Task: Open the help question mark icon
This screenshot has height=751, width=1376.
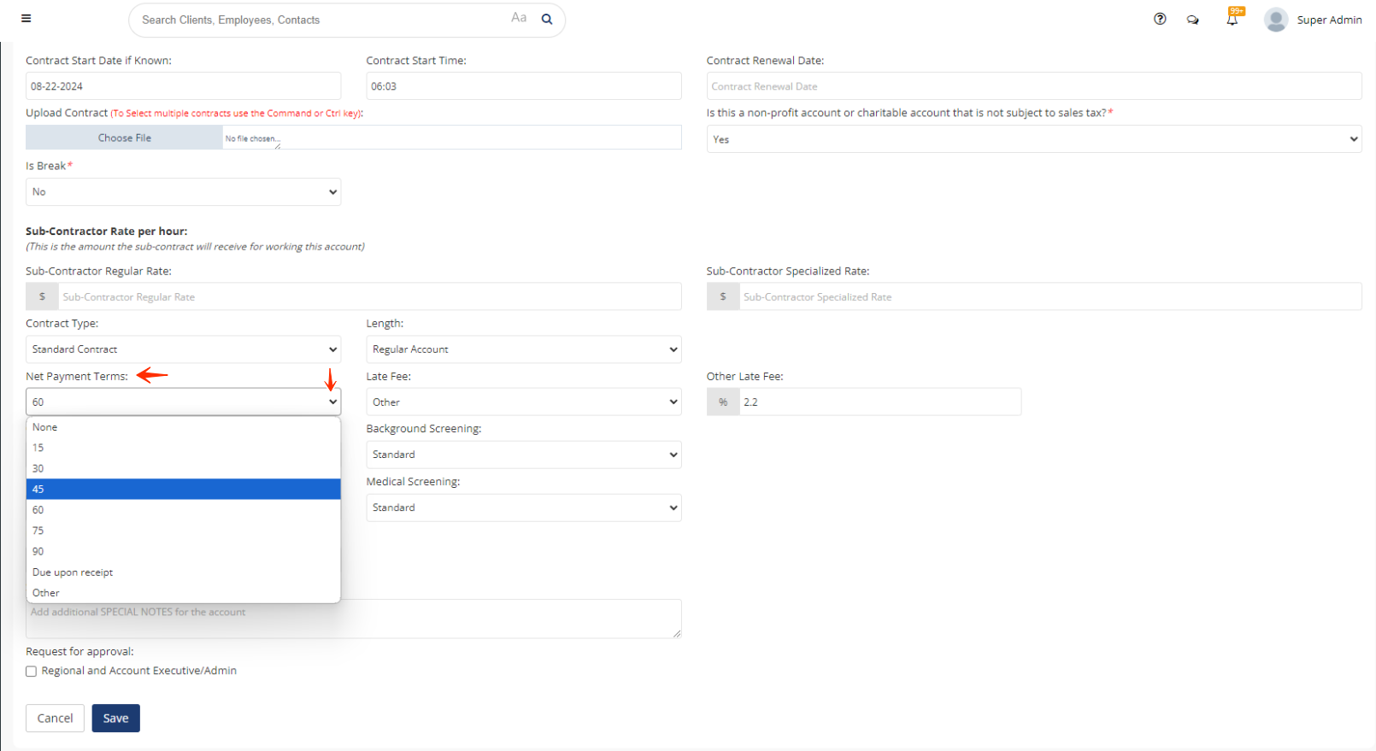Action: 1160,19
